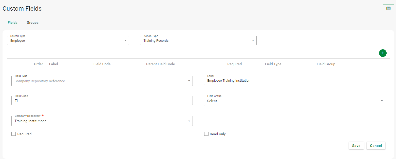Click the Cancel button
Screen dimensions: 396x159
(x=376, y=146)
